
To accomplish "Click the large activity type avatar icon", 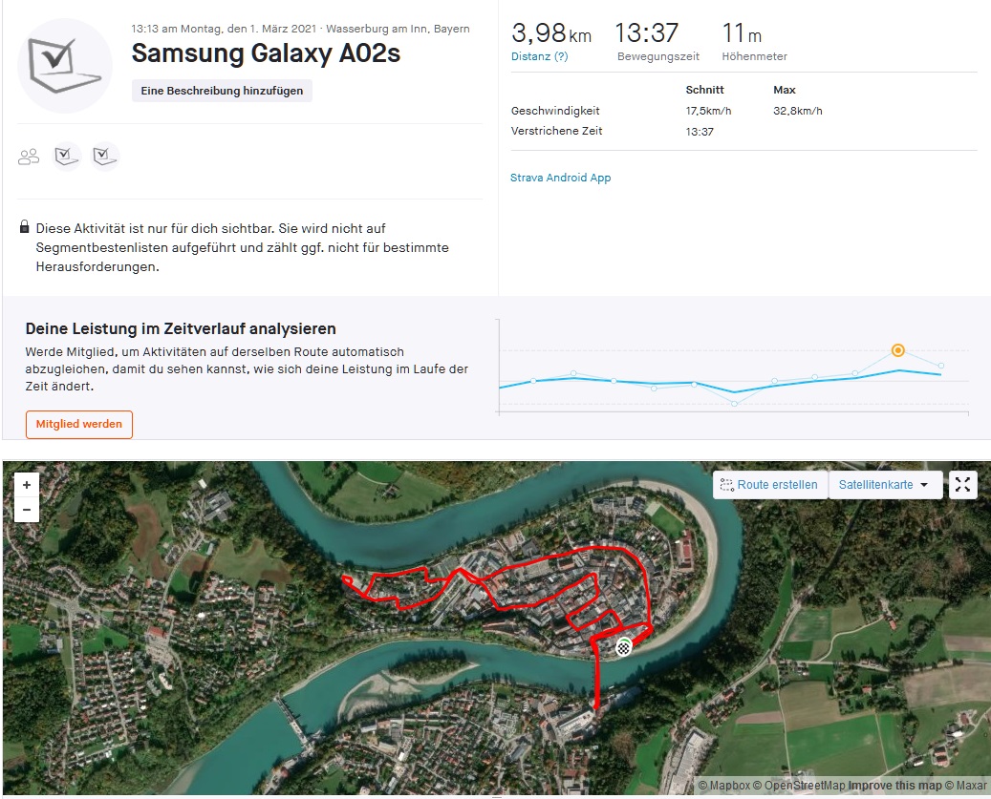I will (64, 66).
